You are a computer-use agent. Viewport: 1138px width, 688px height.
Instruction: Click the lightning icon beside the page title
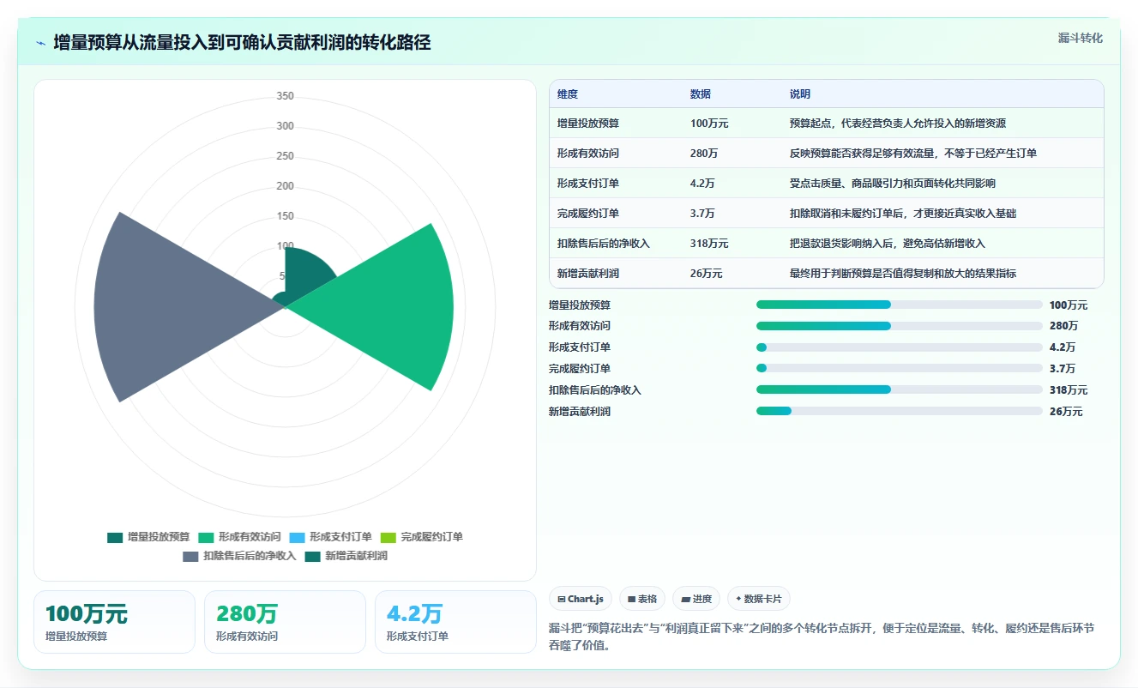[40, 43]
